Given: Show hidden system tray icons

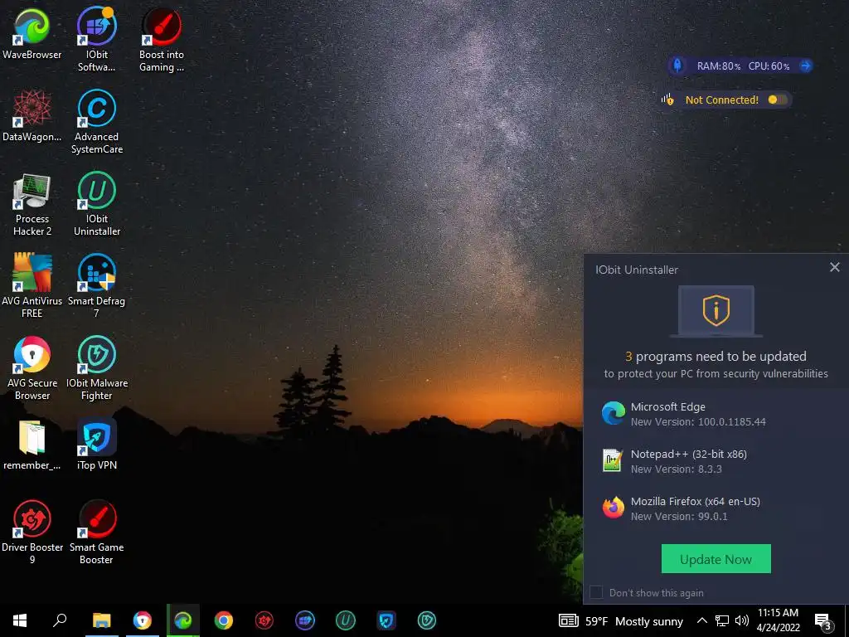Looking at the screenshot, I should point(701,620).
